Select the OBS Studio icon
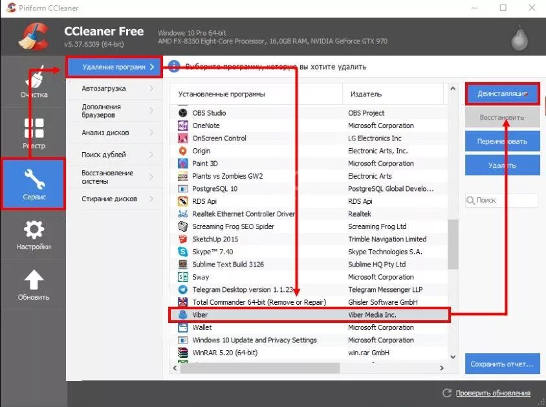The image size is (546, 407). click(183, 113)
